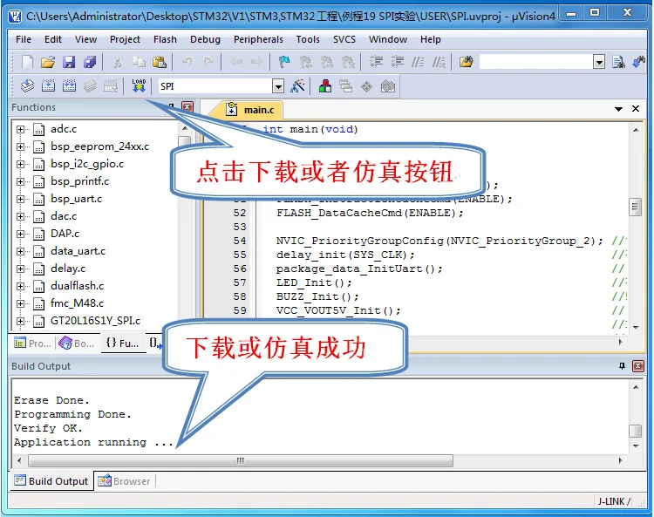Expand the bsp_i2c_gpio.c tree node
This screenshot has height=517, width=654.
(20, 164)
